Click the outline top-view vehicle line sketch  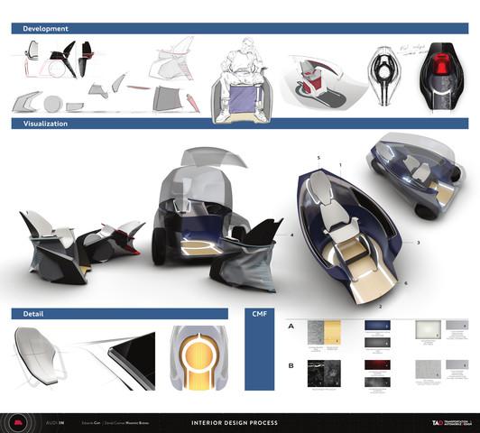click(384, 76)
